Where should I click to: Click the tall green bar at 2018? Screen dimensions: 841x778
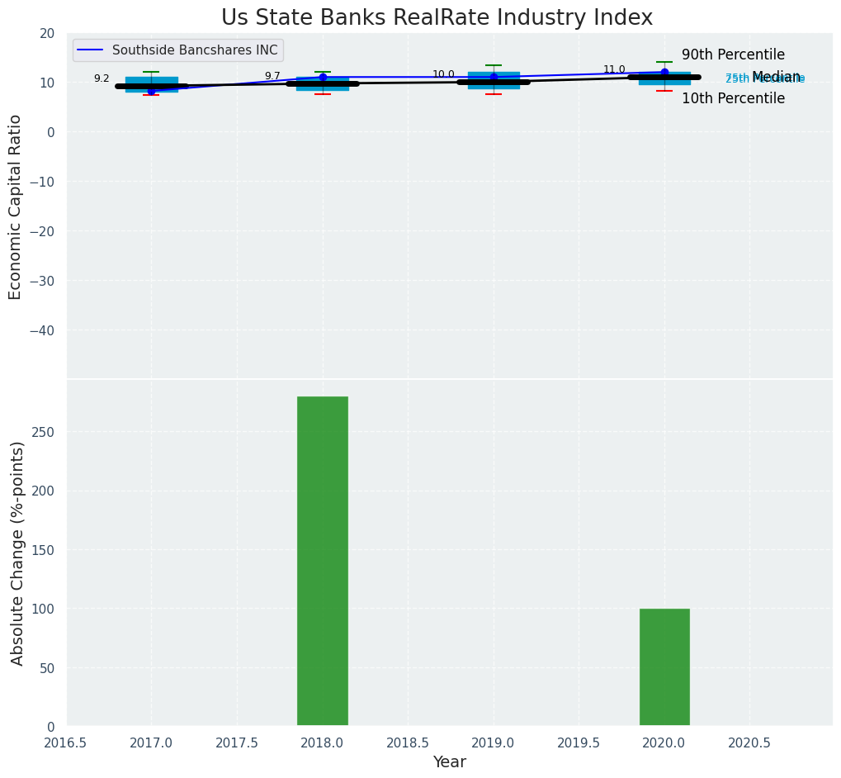coord(323,561)
